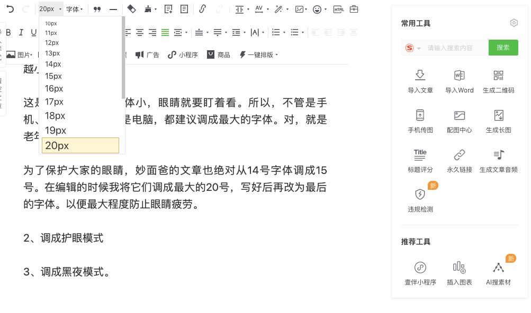
Task: Click the text 3、调成黑夜模式。
Action: pos(67,272)
